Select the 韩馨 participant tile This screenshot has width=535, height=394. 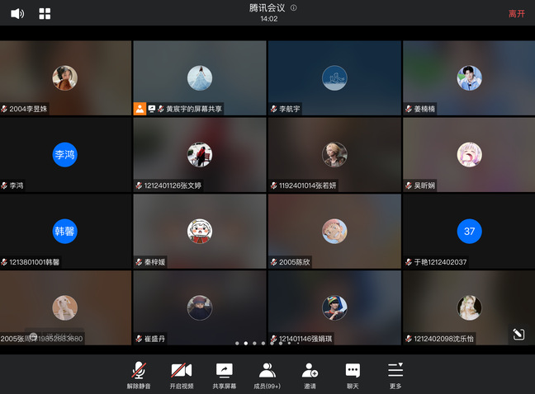click(x=65, y=231)
